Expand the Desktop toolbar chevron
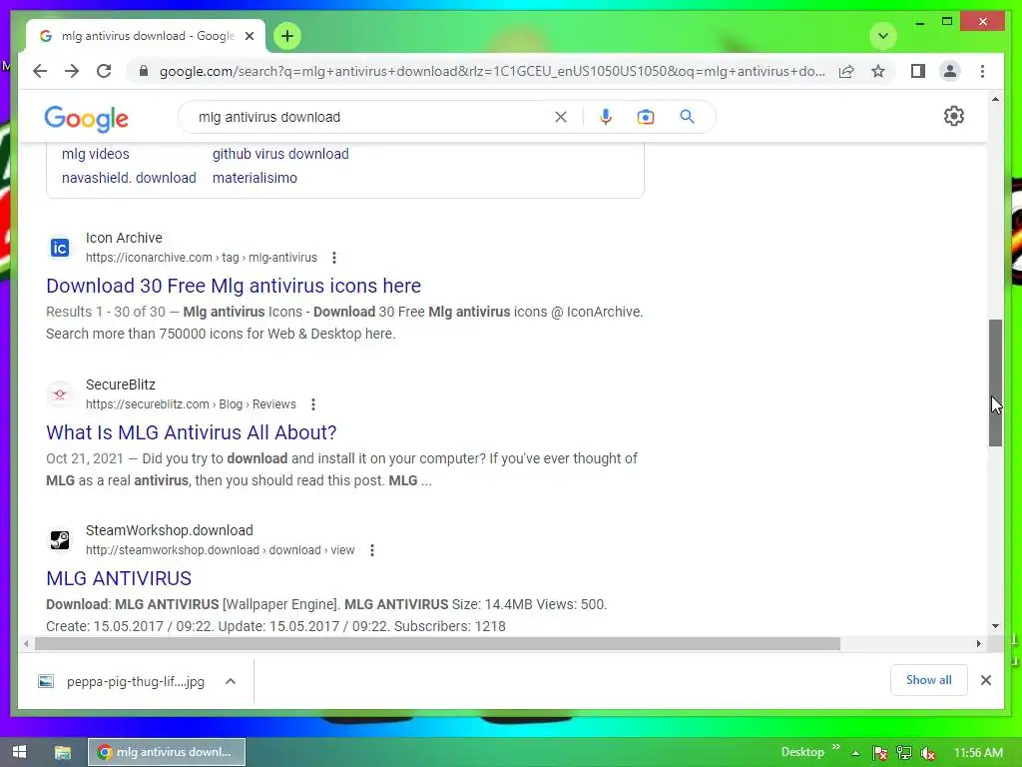This screenshot has width=1022, height=767. (836, 747)
